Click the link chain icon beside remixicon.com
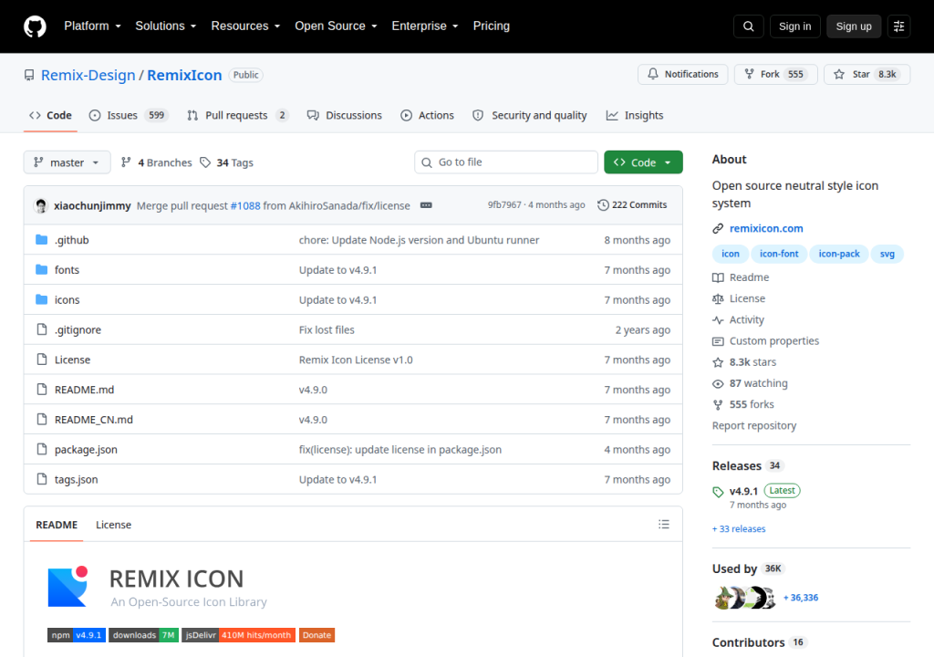Screen dimensions: 934x657 (718, 228)
